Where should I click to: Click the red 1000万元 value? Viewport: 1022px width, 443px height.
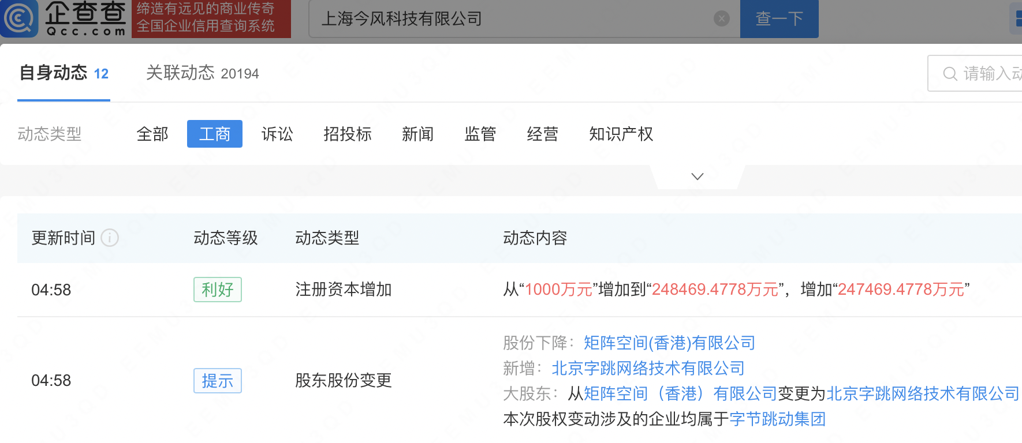[x=559, y=290]
